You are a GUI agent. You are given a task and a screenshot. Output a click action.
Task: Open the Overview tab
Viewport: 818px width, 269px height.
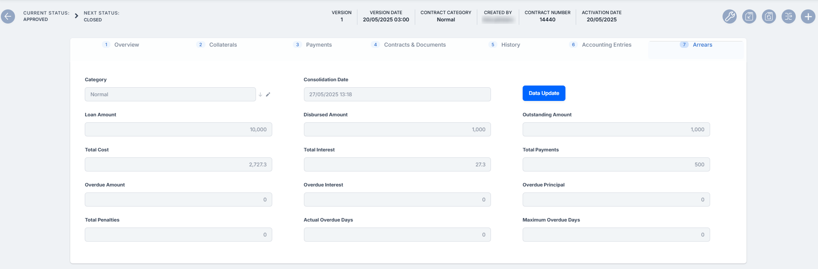click(126, 45)
